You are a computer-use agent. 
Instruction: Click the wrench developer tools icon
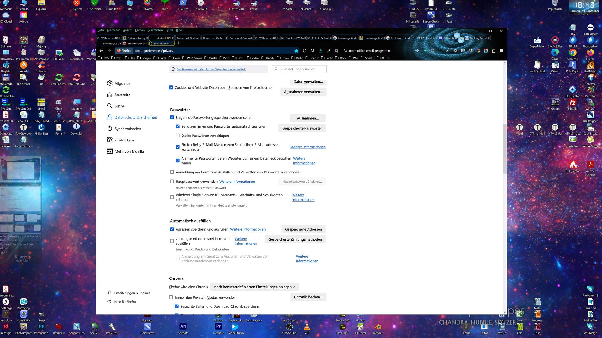(329, 51)
